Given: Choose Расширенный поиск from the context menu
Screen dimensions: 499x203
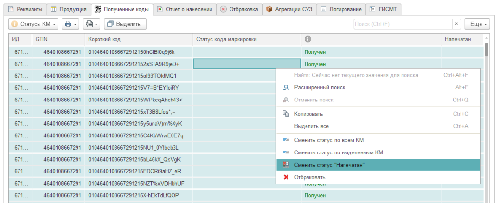Looking at the screenshot, I should point(378,87).
